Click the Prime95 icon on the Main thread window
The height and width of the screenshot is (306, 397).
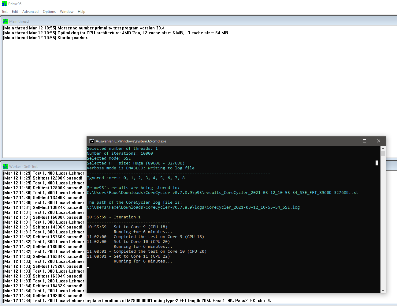pos(5,21)
